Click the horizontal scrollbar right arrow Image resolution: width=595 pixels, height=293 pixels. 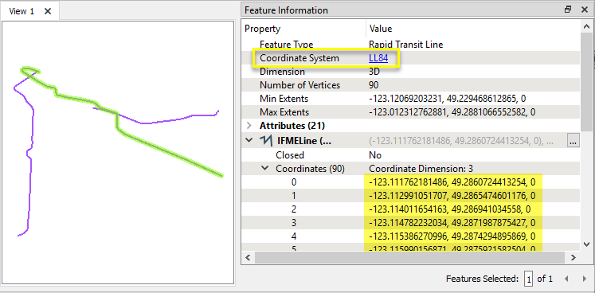[574, 258]
